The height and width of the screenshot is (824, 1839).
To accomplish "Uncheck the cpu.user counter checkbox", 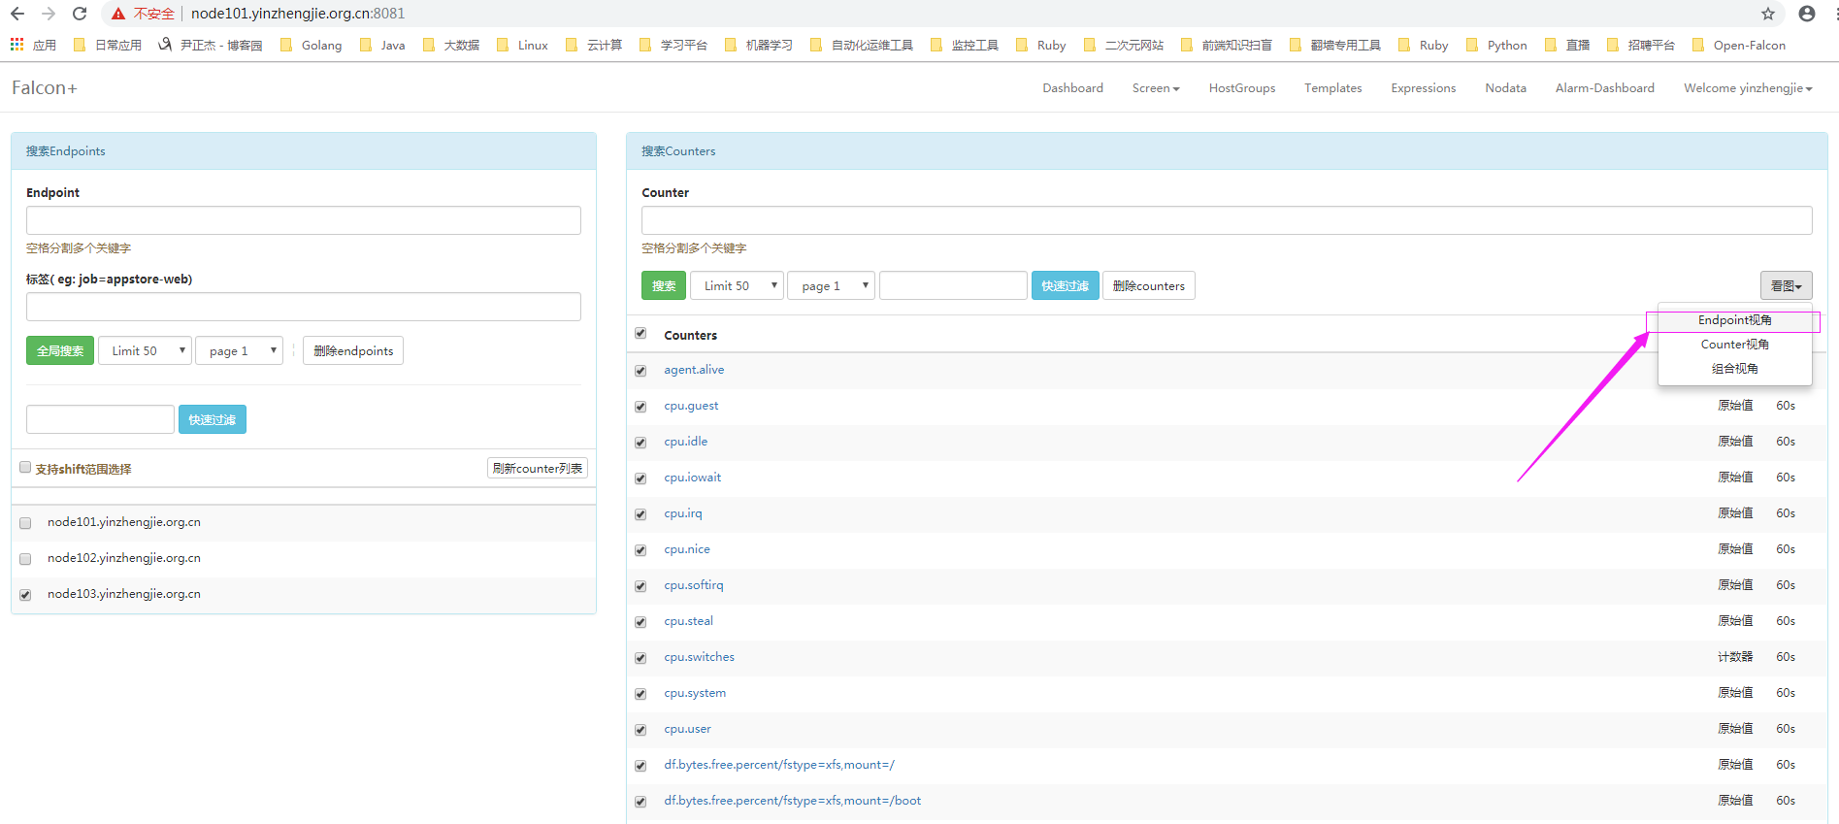I will (640, 730).
